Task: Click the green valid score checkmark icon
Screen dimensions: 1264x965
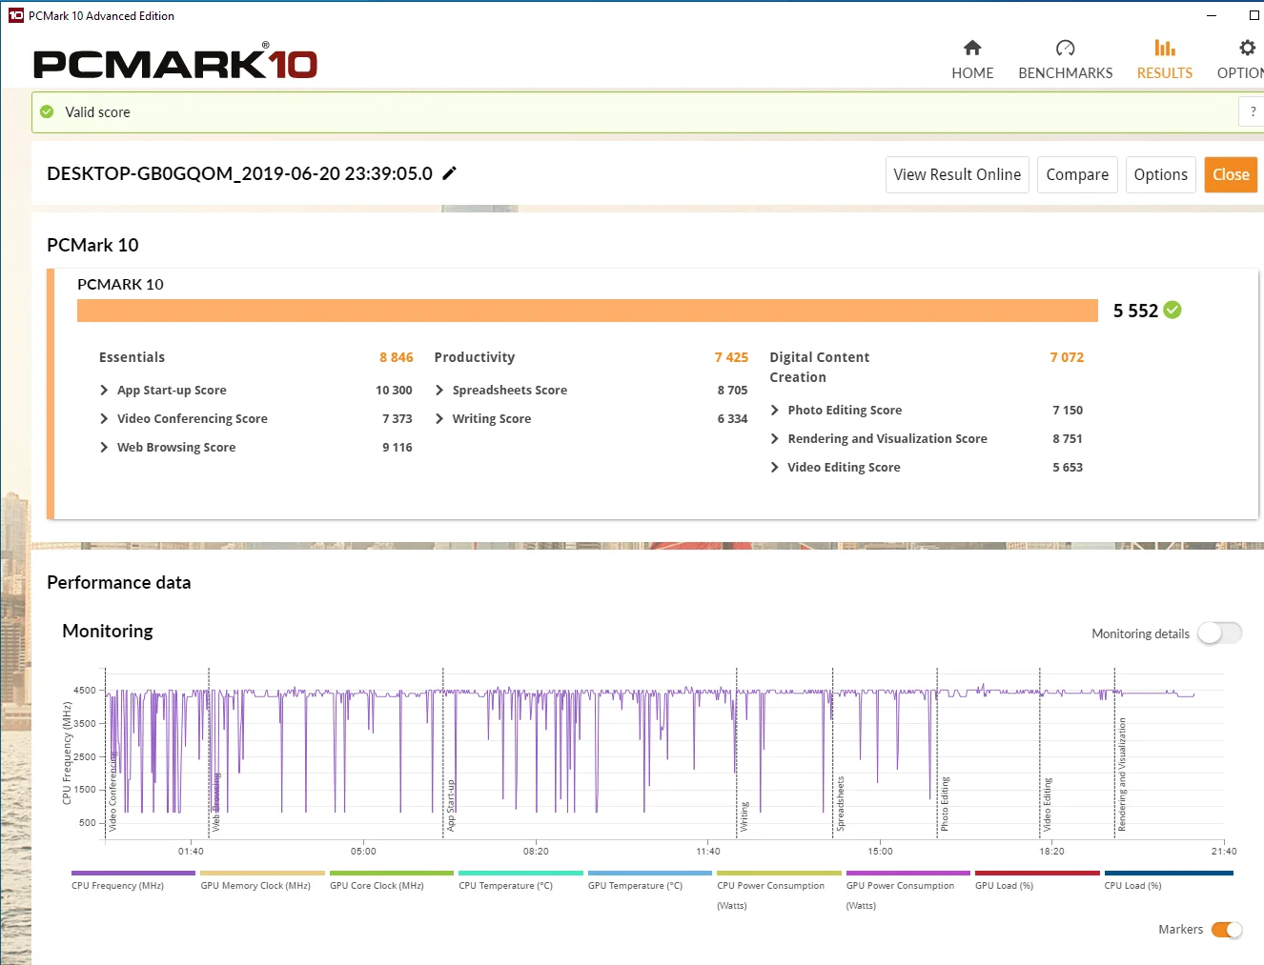Action: 47,112
